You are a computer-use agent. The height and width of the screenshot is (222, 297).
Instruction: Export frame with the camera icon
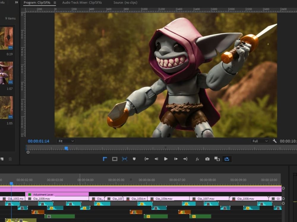coord(207,159)
